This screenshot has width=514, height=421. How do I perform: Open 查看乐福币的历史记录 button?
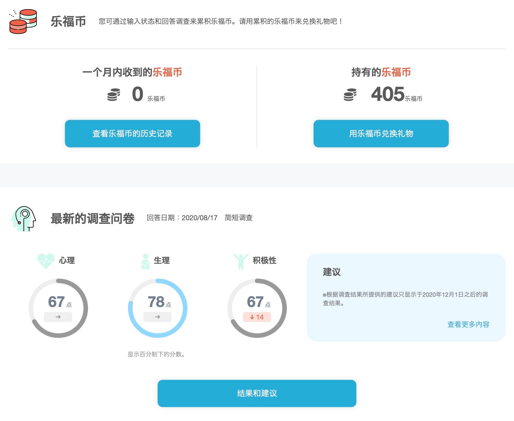click(132, 133)
